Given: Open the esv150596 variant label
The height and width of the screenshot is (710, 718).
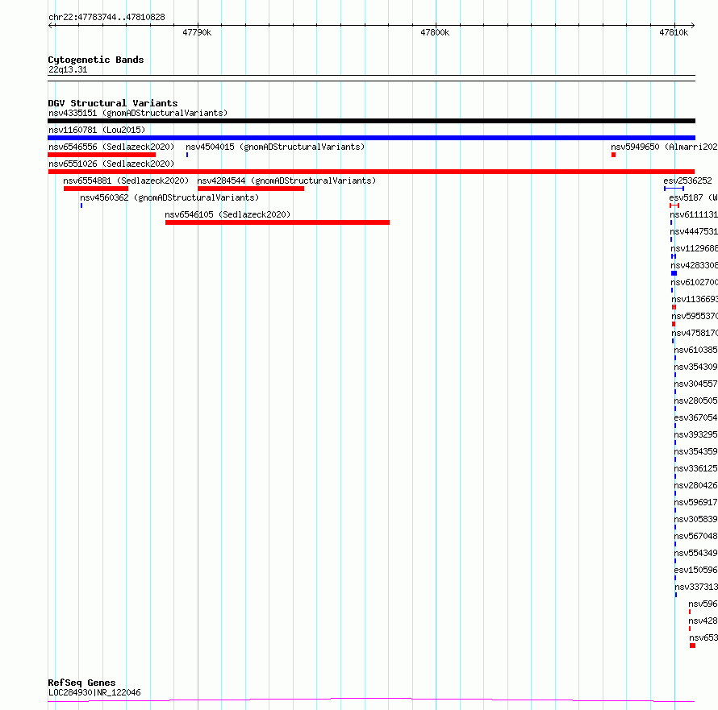Looking at the screenshot, I should click(x=696, y=570).
